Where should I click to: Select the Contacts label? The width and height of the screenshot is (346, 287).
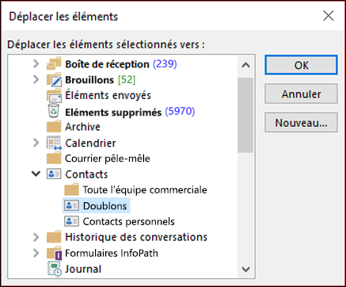86,174
